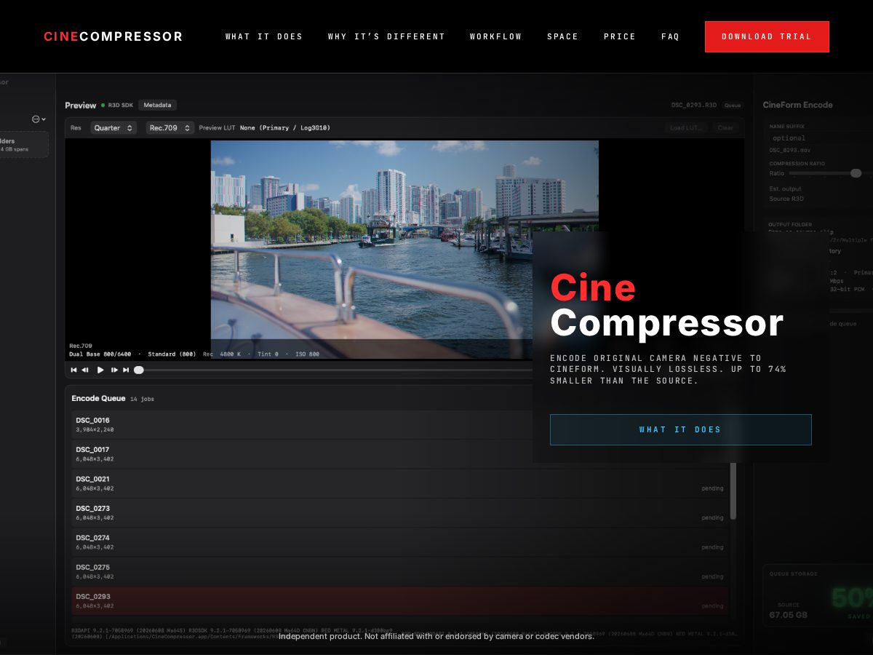Screen dimensions: 873x655
Task: Open the ellipsis chevron menu in sidebar
Action: click(x=39, y=119)
